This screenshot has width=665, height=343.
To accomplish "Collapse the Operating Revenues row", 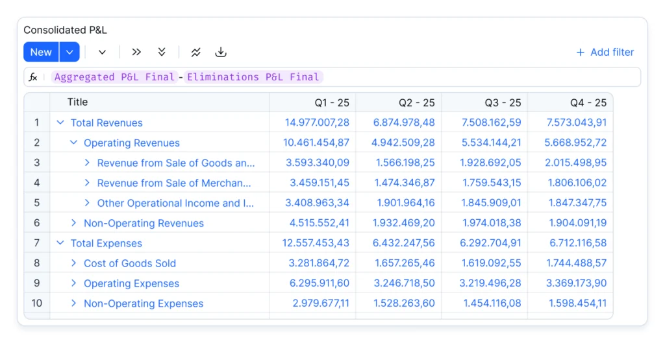I will pos(73,143).
